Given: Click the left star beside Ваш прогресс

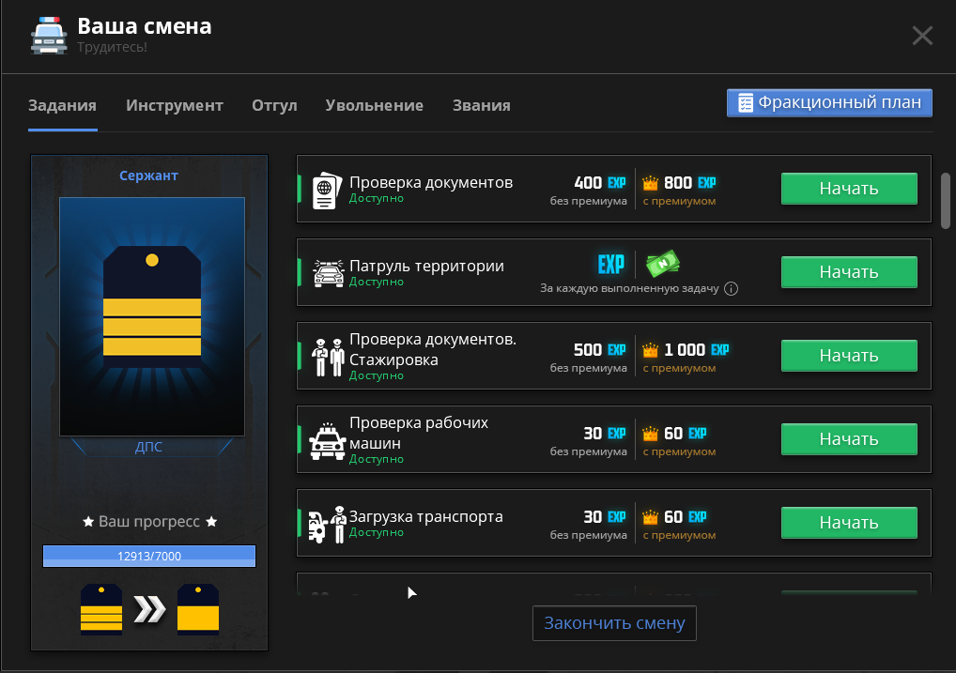Looking at the screenshot, I should (88, 522).
